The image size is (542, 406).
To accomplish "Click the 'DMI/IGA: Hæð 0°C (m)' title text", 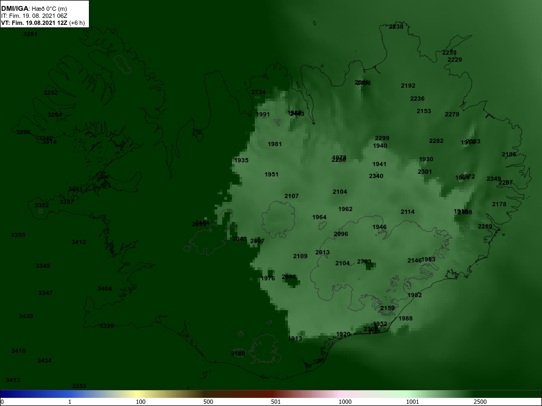I will 34,9.
